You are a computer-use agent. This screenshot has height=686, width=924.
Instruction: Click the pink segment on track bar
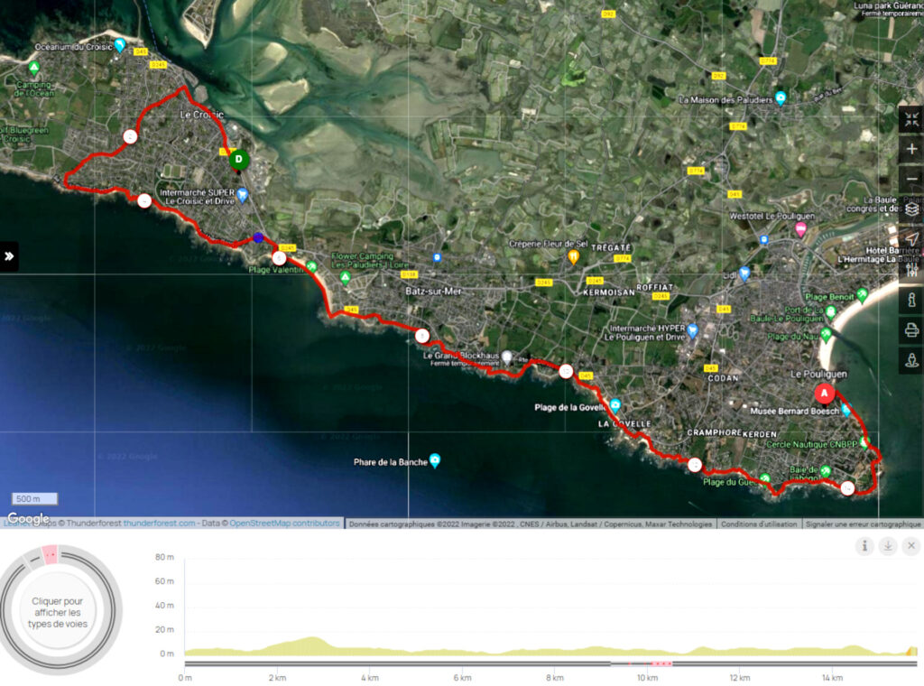(x=661, y=663)
